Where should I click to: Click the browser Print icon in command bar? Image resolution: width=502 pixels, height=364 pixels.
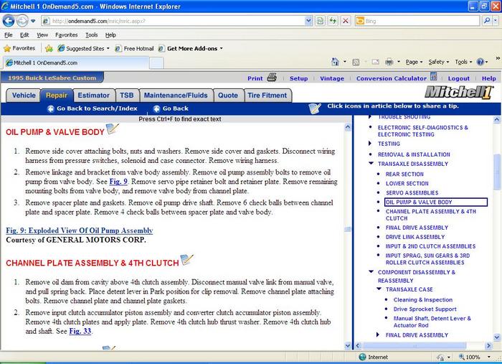tap(389, 62)
